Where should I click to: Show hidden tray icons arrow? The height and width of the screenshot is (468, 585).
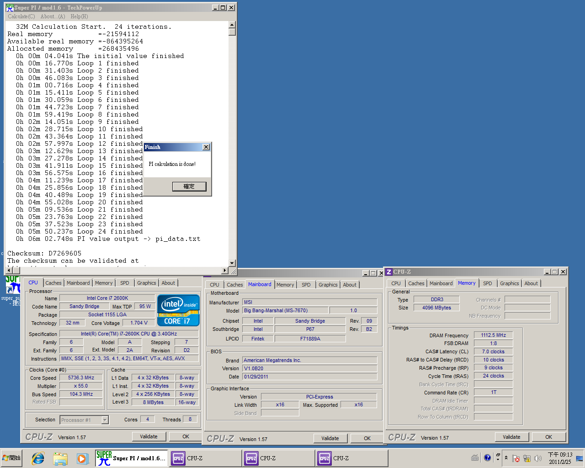(x=506, y=458)
